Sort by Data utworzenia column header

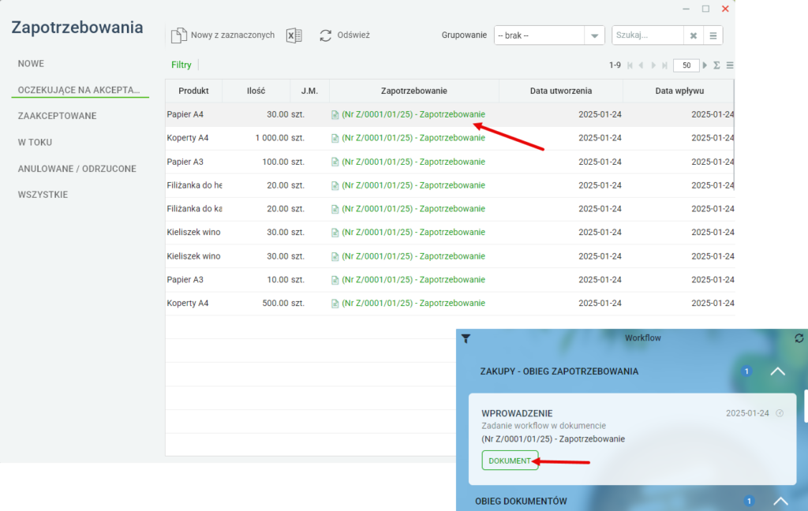pyautogui.click(x=561, y=91)
